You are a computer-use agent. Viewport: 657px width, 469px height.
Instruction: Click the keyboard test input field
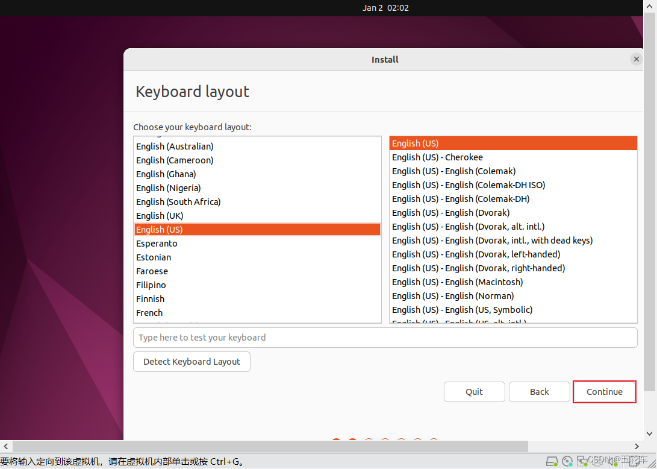coord(385,338)
